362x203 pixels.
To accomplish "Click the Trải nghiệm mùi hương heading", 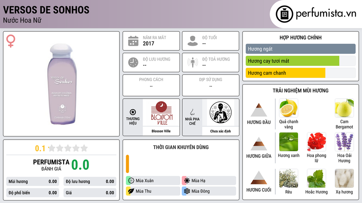I will (300, 91).
